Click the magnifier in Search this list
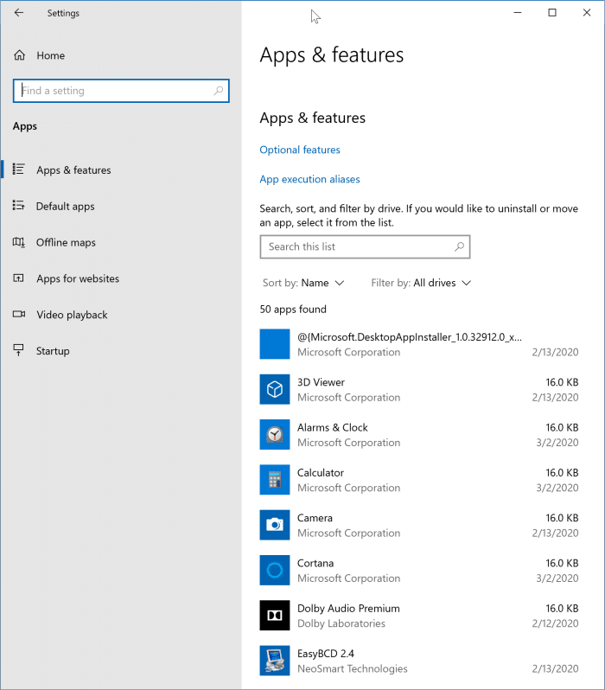 tap(459, 246)
